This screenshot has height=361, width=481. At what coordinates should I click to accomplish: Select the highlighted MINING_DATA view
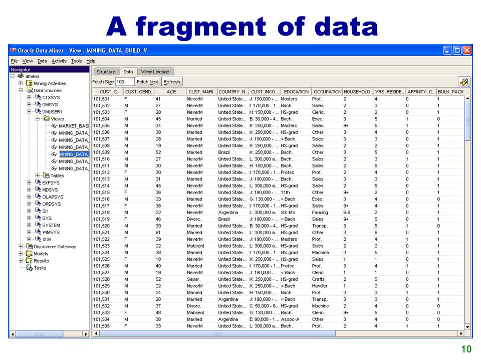point(74,154)
